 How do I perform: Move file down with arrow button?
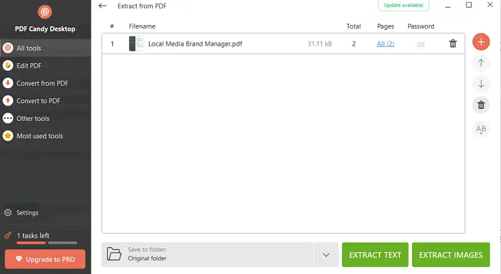pyautogui.click(x=481, y=84)
